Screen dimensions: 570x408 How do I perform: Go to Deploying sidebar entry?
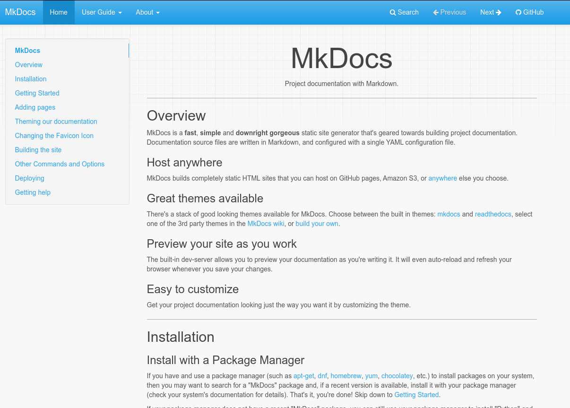(x=30, y=178)
